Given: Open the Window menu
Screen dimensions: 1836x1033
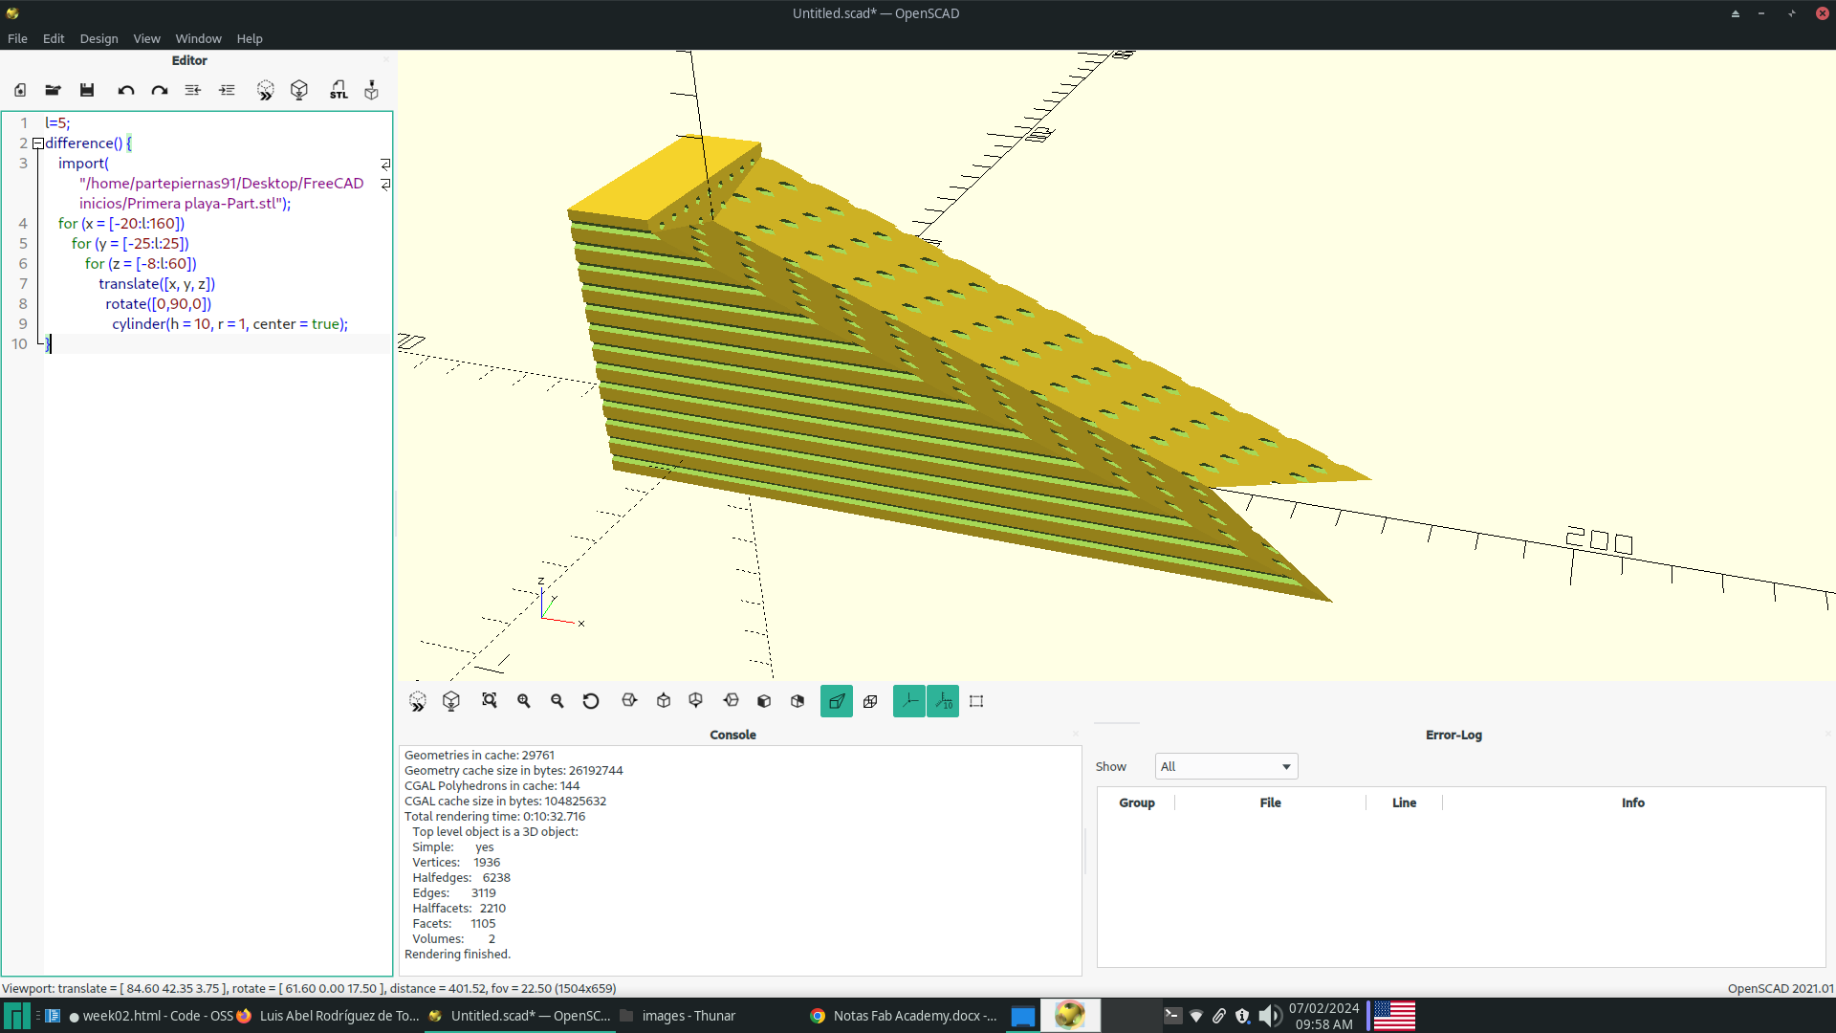Looking at the screenshot, I should click(x=198, y=38).
